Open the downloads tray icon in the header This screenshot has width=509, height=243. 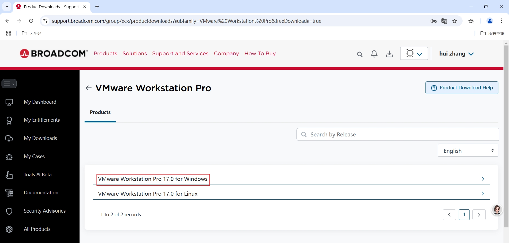pos(389,54)
